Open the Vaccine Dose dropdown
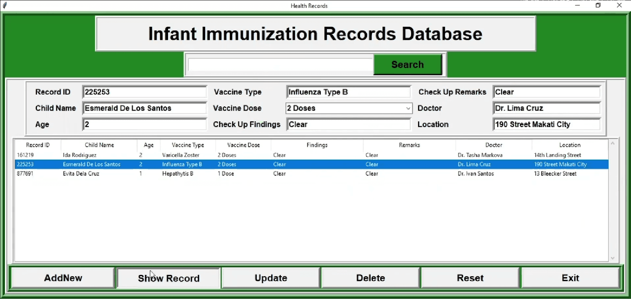 (408, 108)
